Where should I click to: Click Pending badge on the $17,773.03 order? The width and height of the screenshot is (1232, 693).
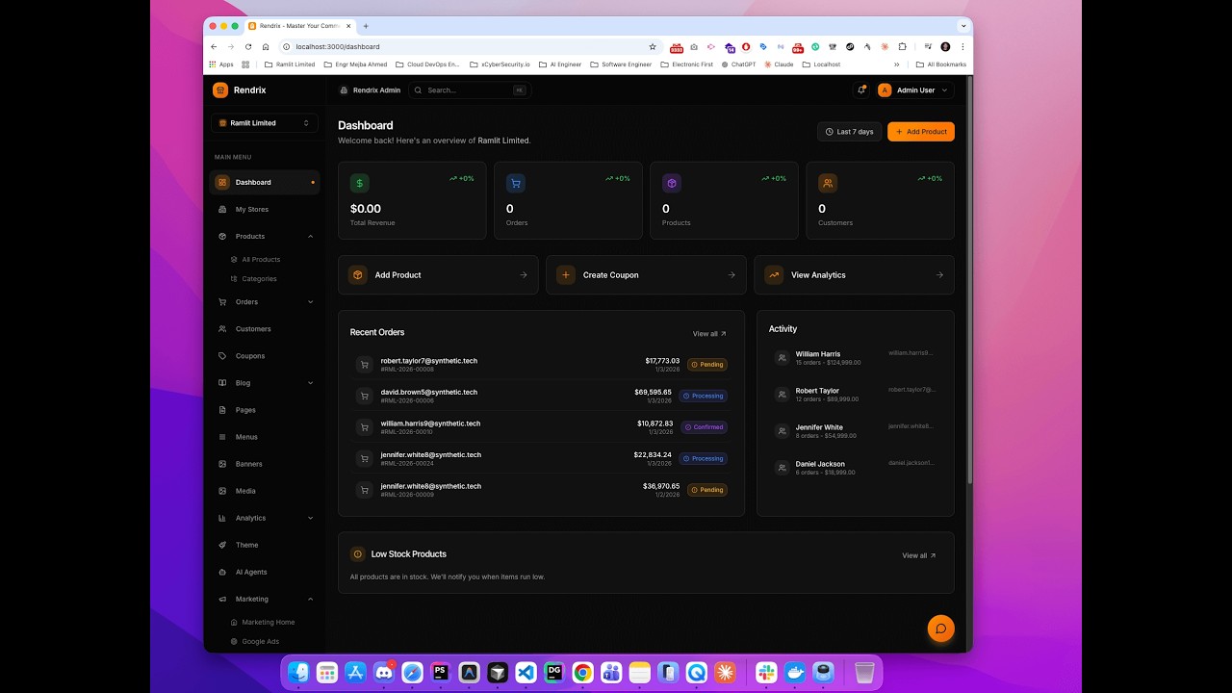click(707, 365)
